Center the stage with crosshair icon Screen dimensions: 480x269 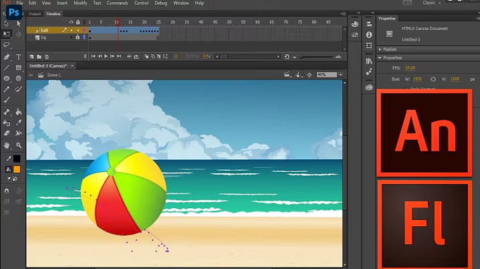click(x=310, y=75)
